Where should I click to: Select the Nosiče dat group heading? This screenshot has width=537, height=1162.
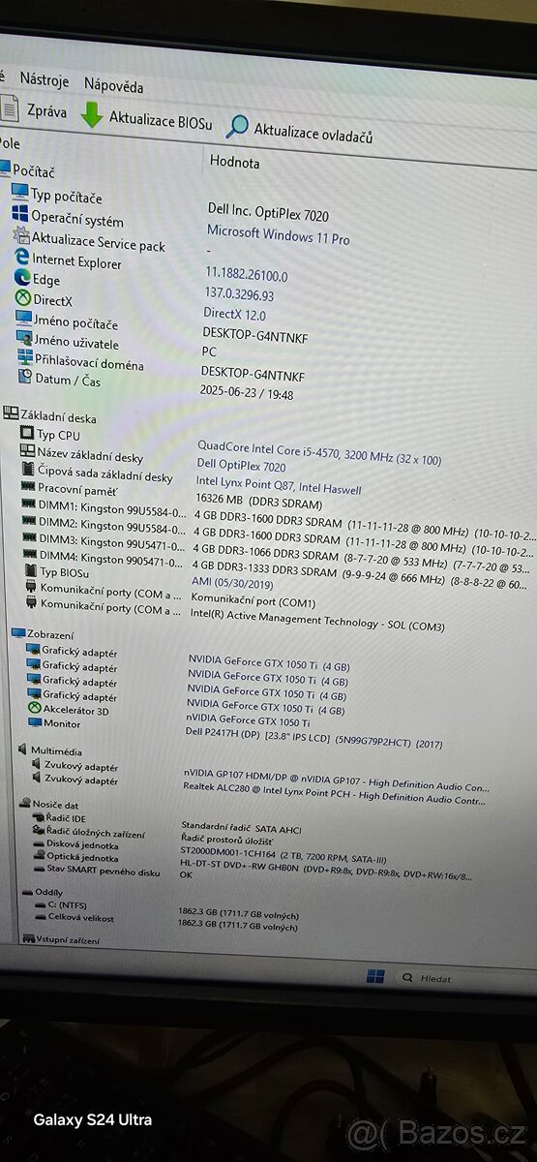pos(49,805)
